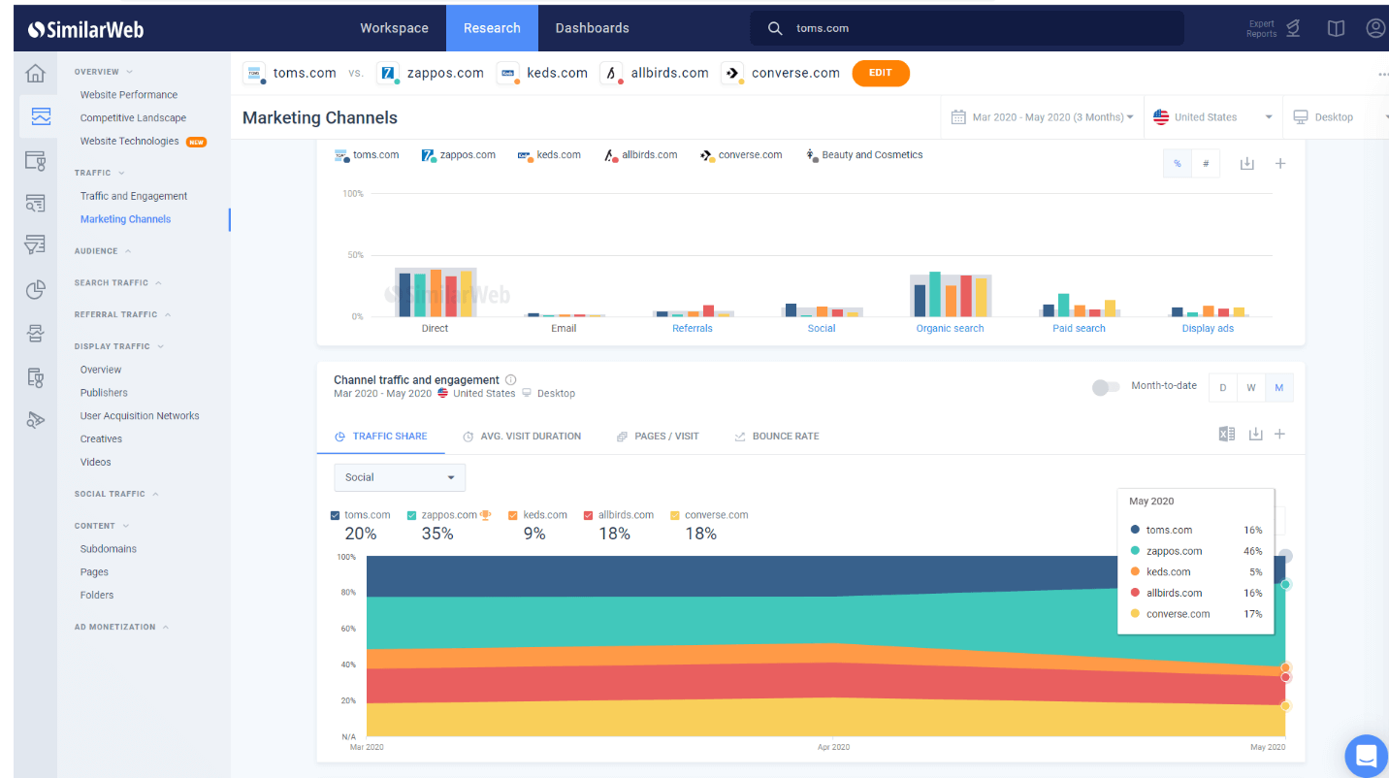This screenshot has width=1389, height=778.
Task: Switch bar chart to number view
Action: pyautogui.click(x=1206, y=164)
